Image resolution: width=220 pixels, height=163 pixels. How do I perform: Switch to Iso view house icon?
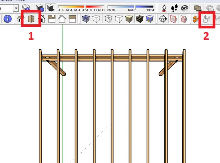click(20, 19)
